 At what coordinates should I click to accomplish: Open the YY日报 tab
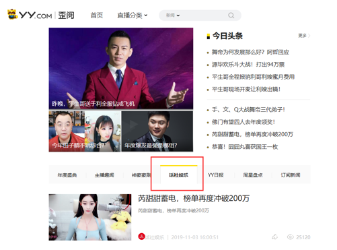[x=216, y=175]
